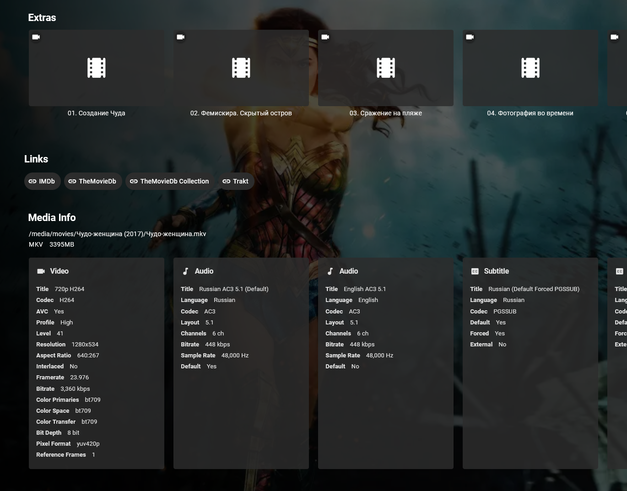
Task: Open the Trakt link
Action: click(236, 181)
